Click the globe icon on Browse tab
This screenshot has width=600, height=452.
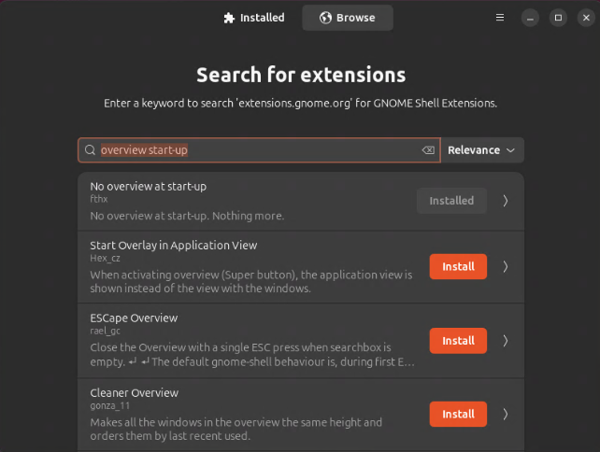point(325,18)
